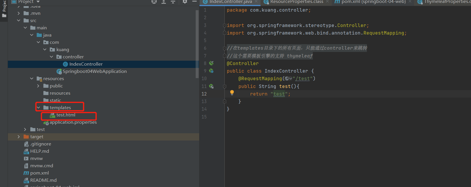Collapse the controller package
Viewport: 471px width, 187px height.
51,57
